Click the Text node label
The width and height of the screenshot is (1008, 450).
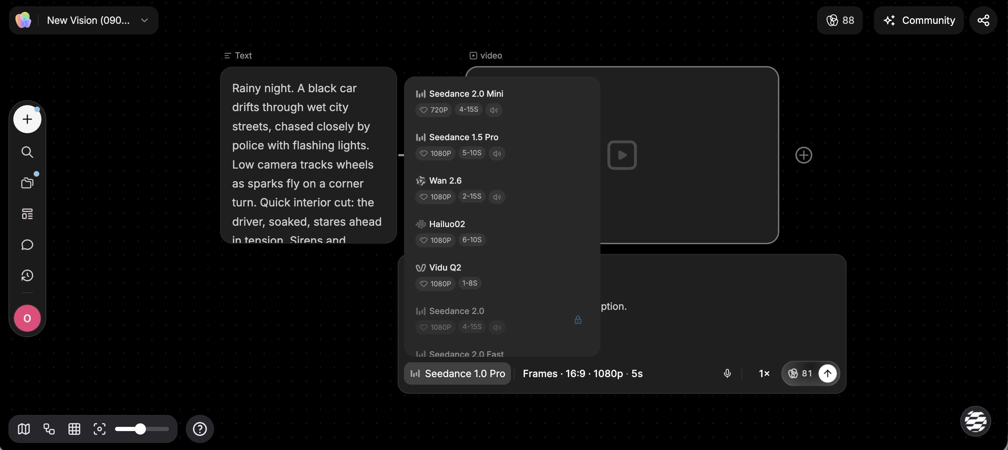point(238,55)
